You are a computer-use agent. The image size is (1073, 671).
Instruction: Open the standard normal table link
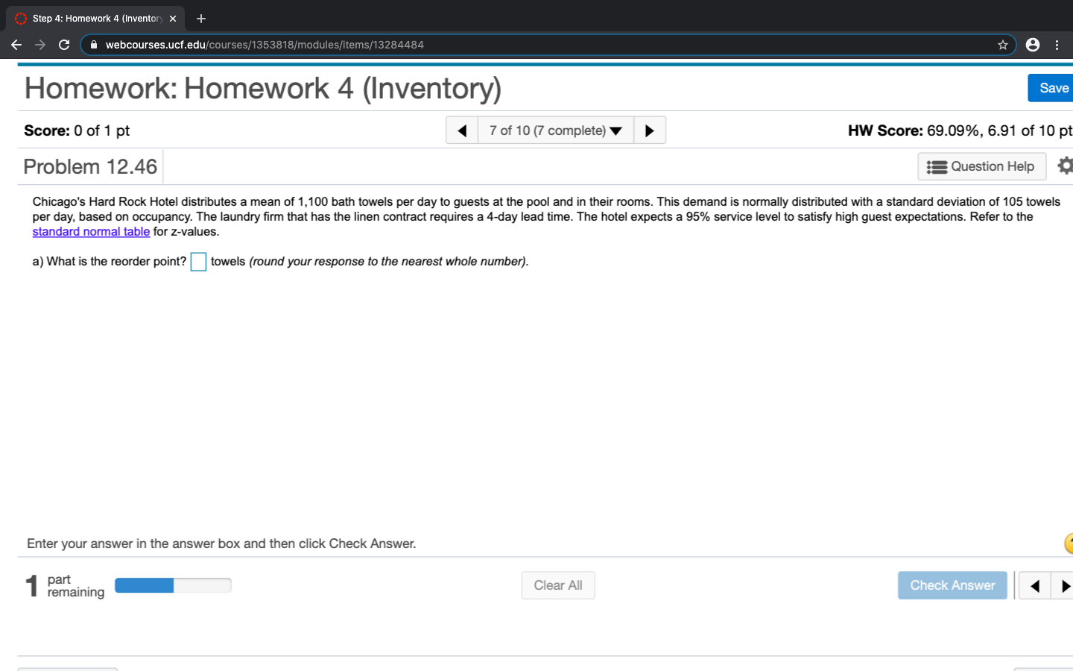(x=91, y=231)
